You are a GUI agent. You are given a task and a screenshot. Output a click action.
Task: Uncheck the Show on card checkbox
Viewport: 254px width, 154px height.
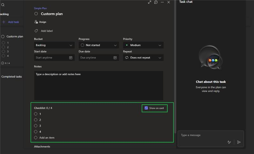(146, 108)
